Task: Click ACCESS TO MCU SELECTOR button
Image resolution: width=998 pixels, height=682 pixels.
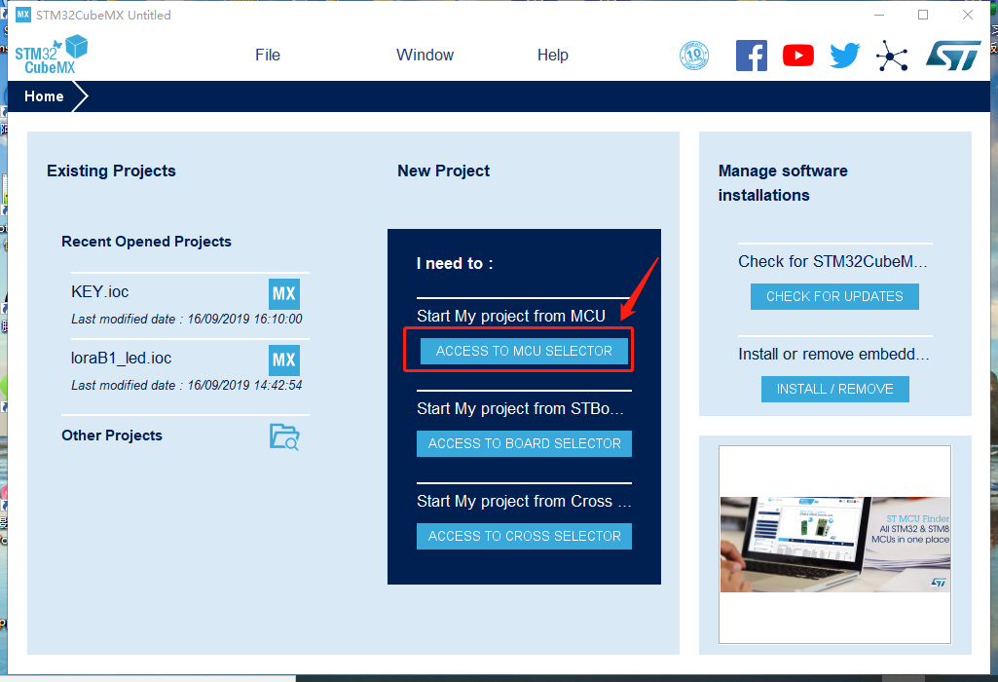Action: coord(524,351)
